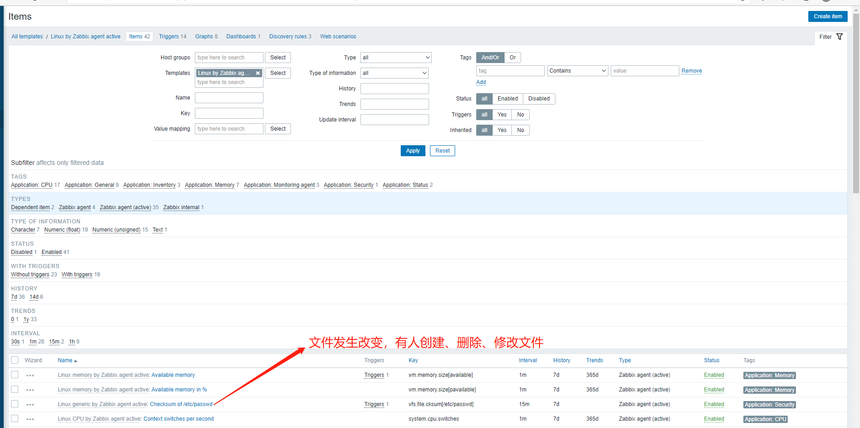This screenshot has width=860, height=428.
Task: Sort table by Status column
Action: pos(711,360)
